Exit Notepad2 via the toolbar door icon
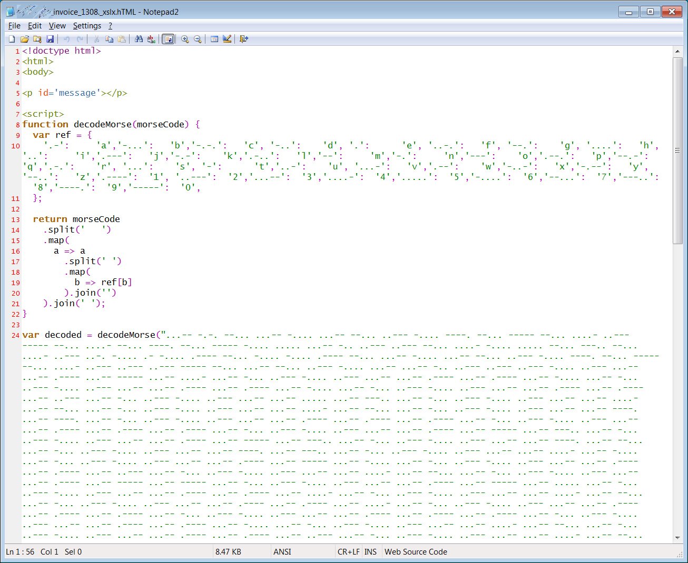The height and width of the screenshot is (563, 688). 243,38
